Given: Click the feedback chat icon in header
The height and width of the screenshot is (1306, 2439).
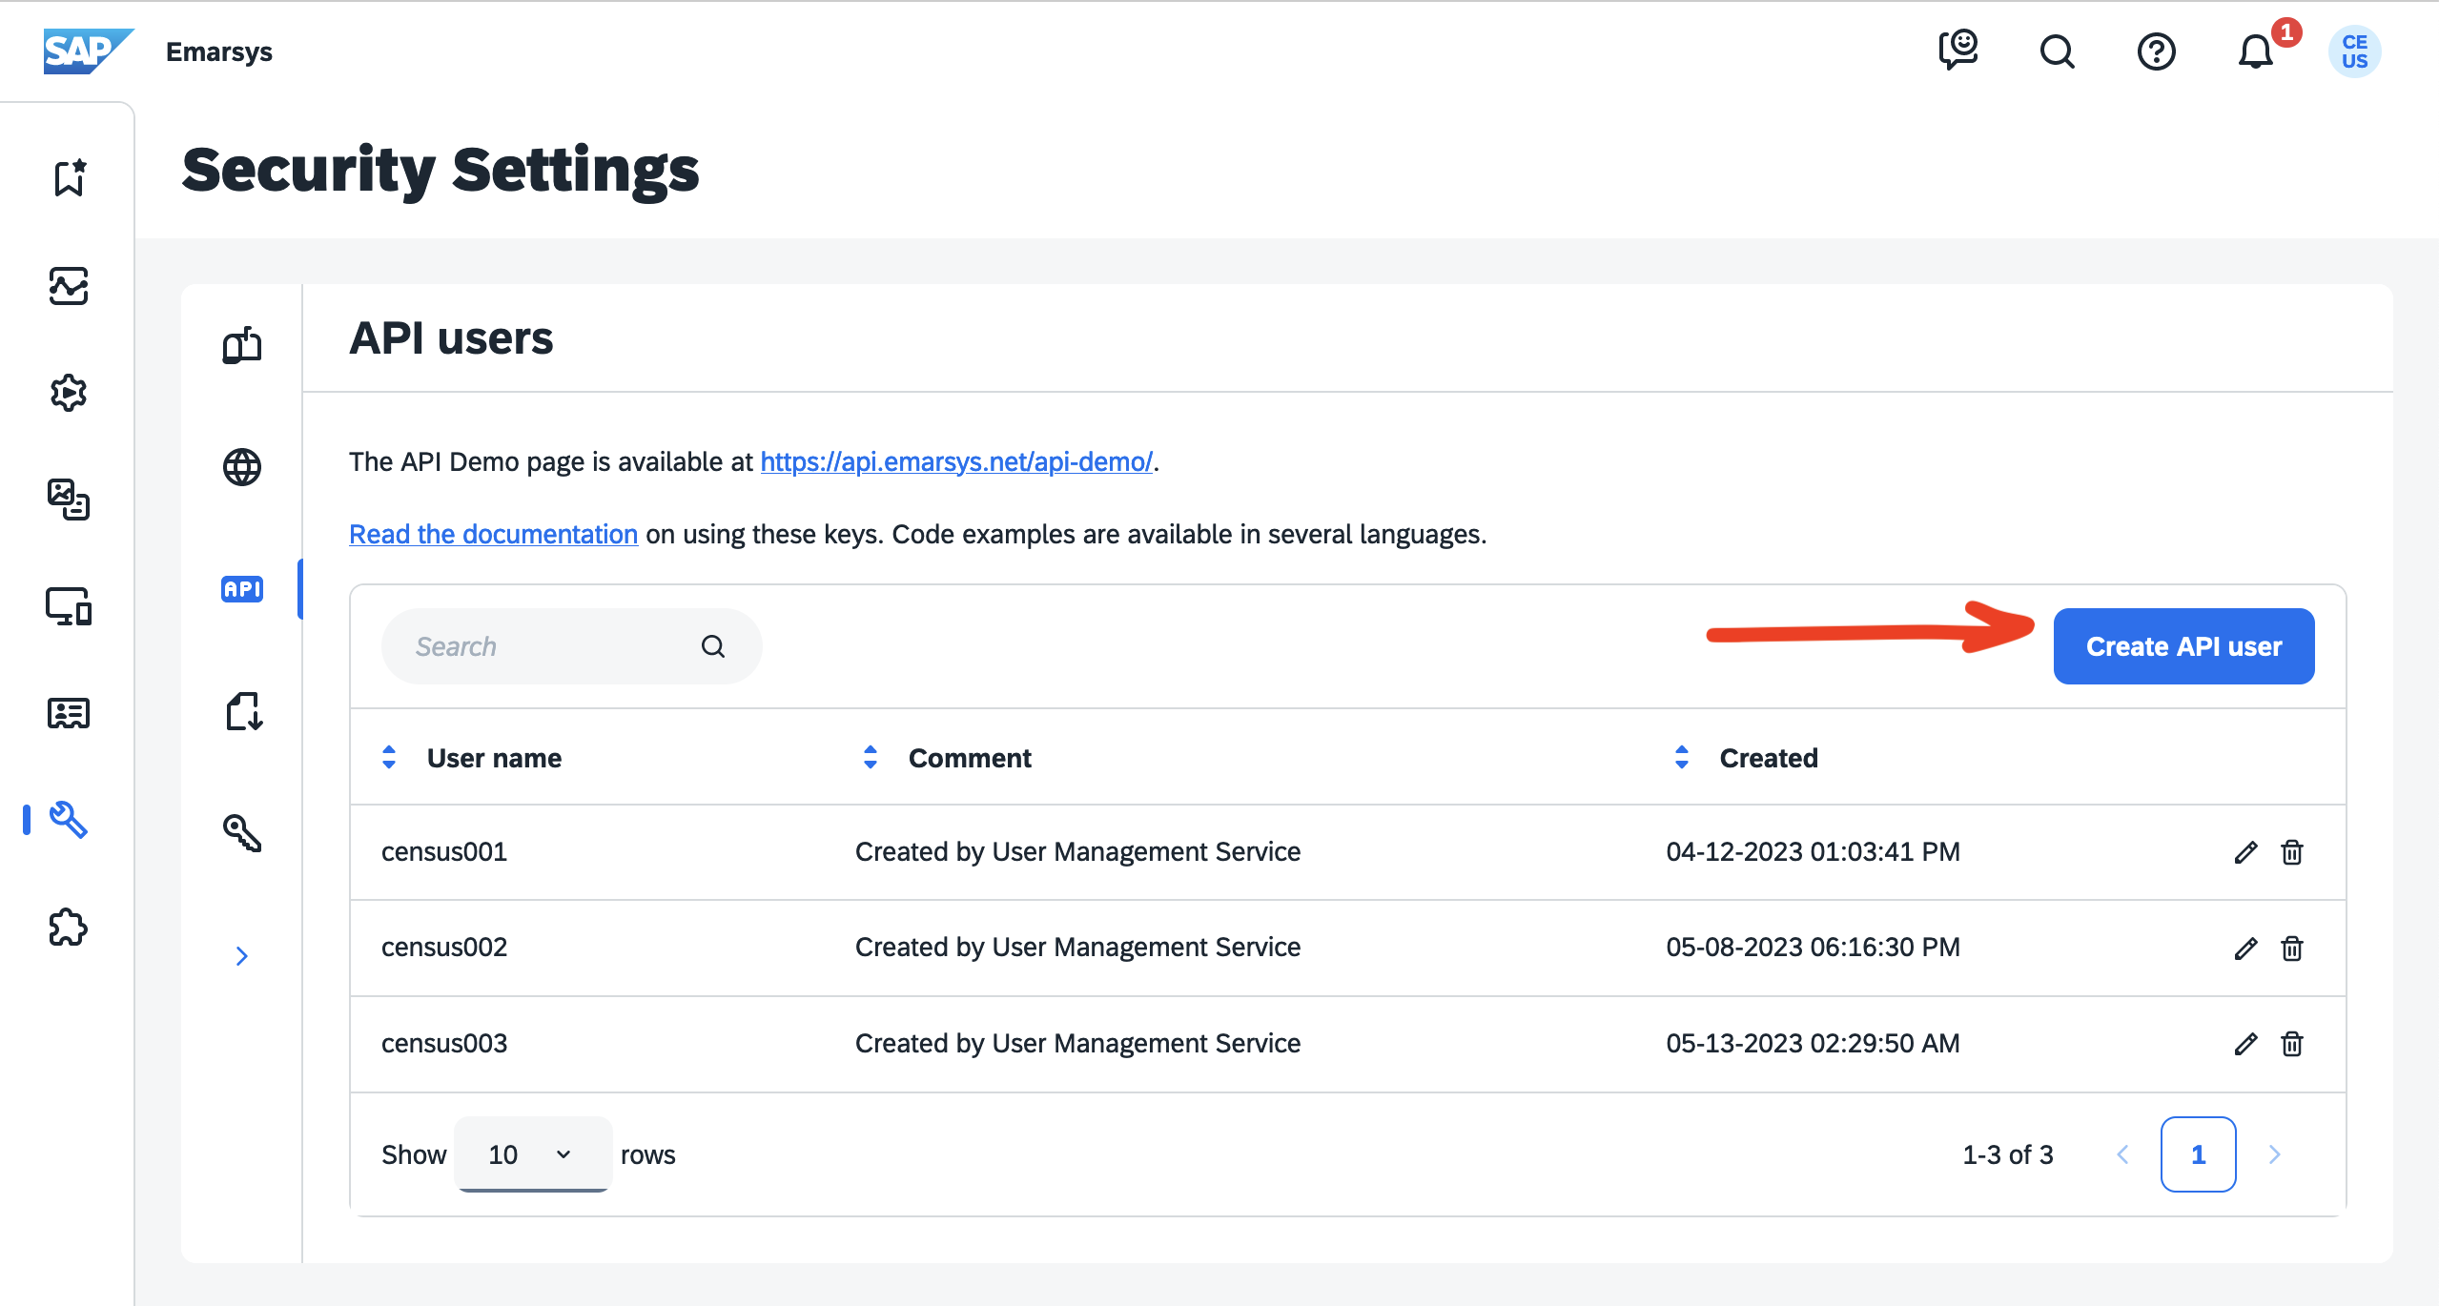Looking at the screenshot, I should pyautogui.click(x=1958, y=50).
